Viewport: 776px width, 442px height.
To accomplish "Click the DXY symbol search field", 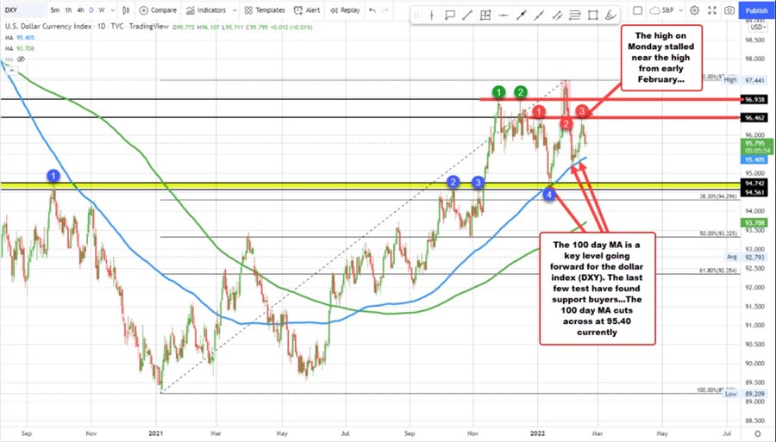I will tap(26, 9).
